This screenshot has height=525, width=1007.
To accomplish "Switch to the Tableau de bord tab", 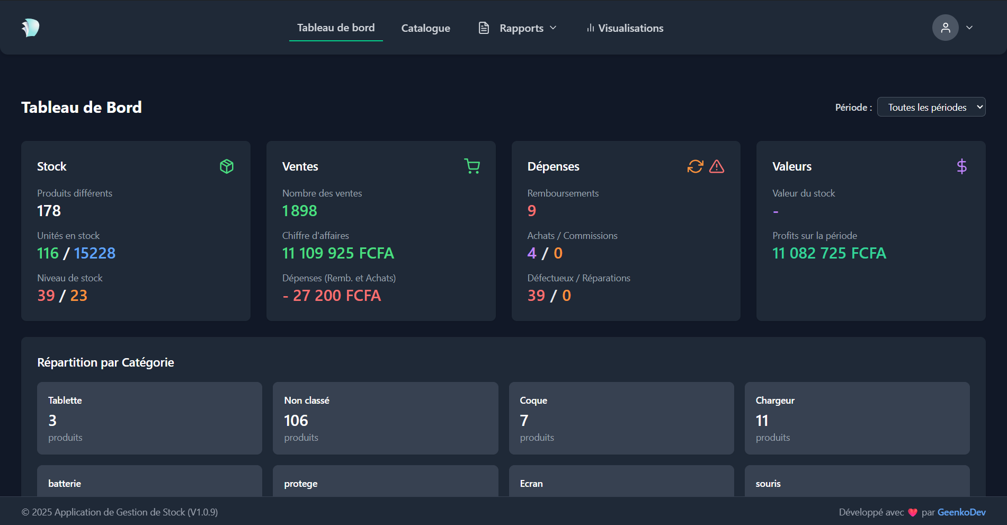I will pyautogui.click(x=336, y=28).
